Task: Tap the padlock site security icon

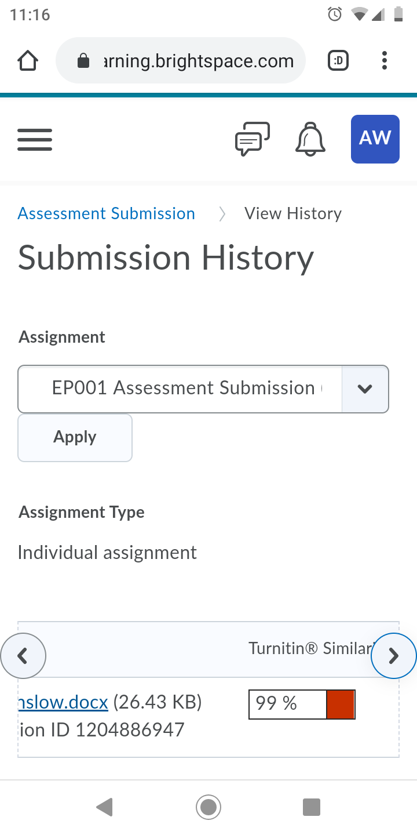Action: click(x=83, y=61)
